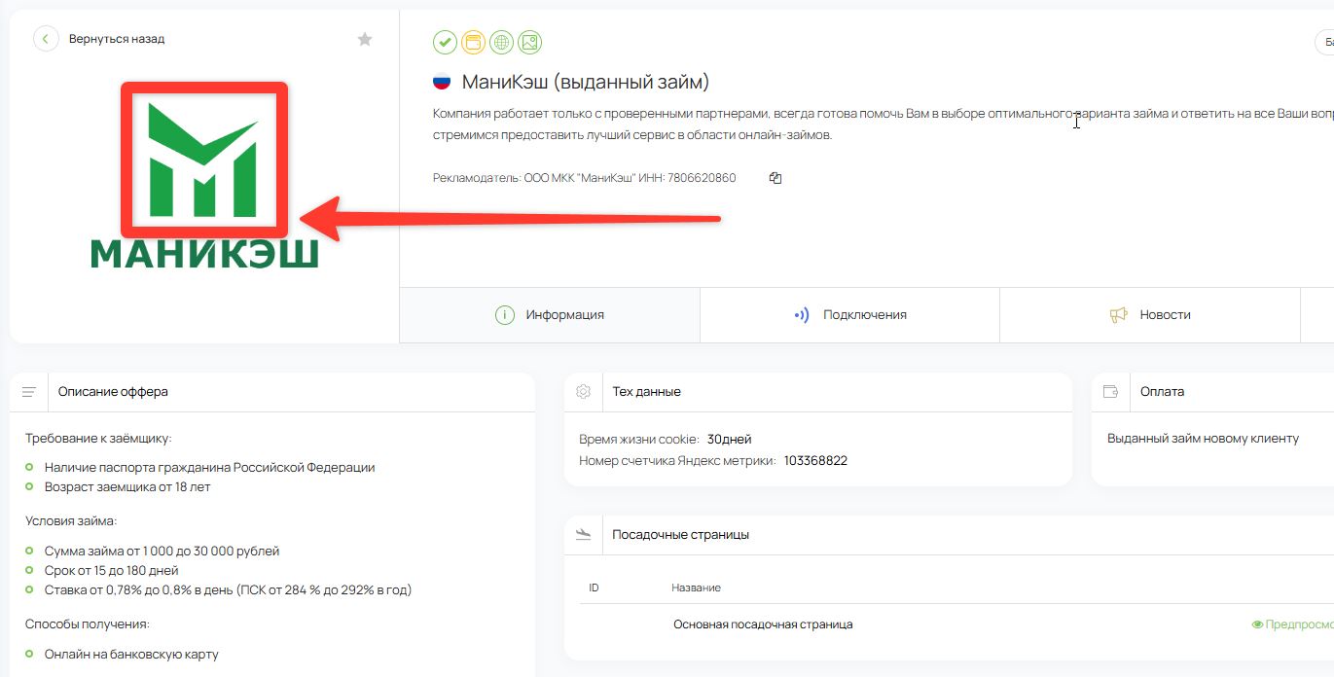Viewport: 1334px width, 677px height.
Task: Click the gear icon beside Тех данные
Action: click(x=584, y=392)
